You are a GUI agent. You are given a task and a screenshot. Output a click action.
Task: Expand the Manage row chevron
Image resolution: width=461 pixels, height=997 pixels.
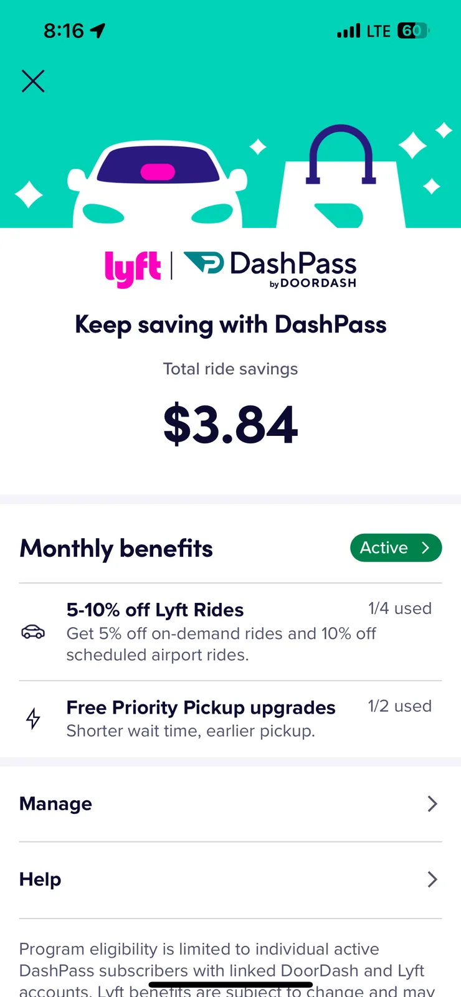pos(432,804)
